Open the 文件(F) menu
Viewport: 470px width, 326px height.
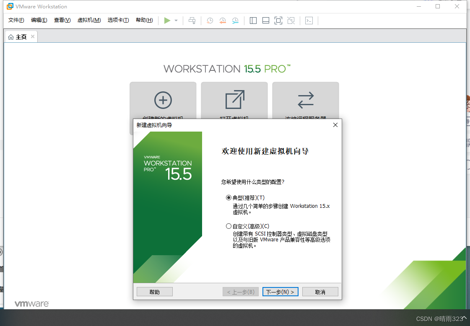click(16, 20)
